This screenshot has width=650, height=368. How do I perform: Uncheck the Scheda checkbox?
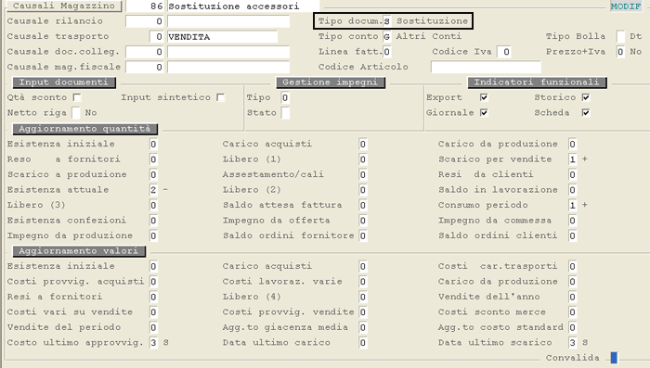click(586, 112)
